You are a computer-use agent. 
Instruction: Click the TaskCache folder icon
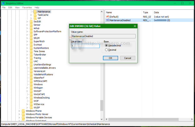(35, 15)
